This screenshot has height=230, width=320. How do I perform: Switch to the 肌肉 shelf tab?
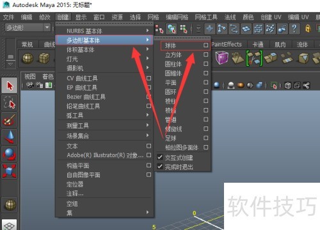click(x=280, y=45)
